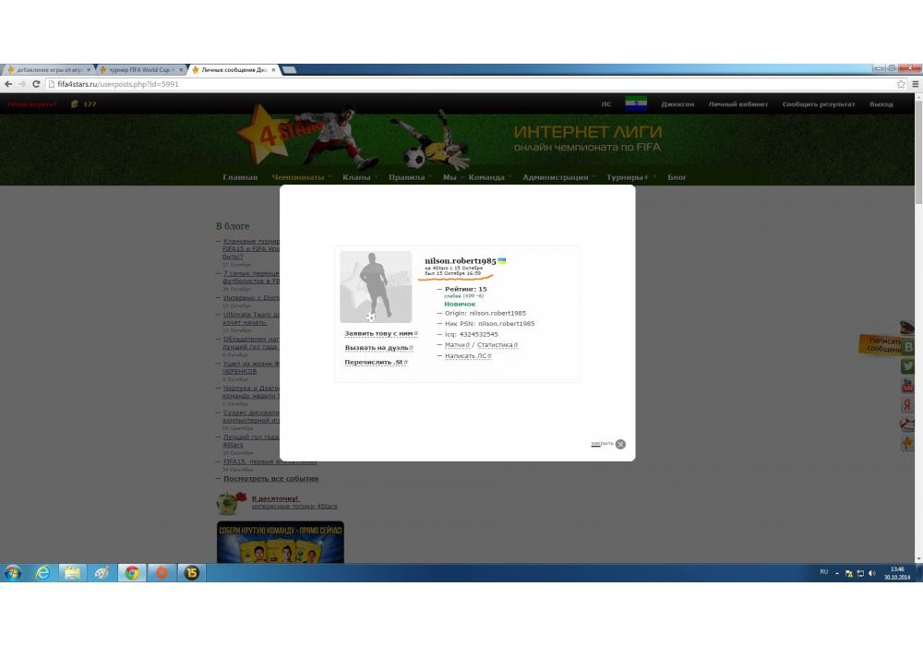Open Chrome menu hamburger button
The image size is (923, 646).
click(x=915, y=84)
